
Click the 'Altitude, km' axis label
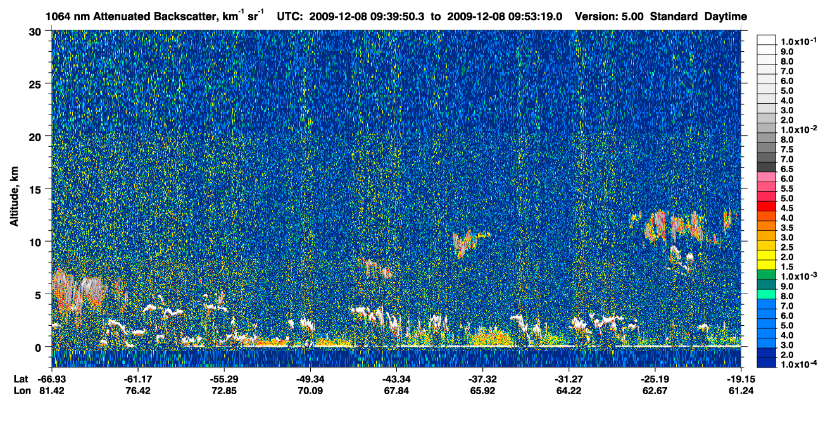[x=14, y=195]
